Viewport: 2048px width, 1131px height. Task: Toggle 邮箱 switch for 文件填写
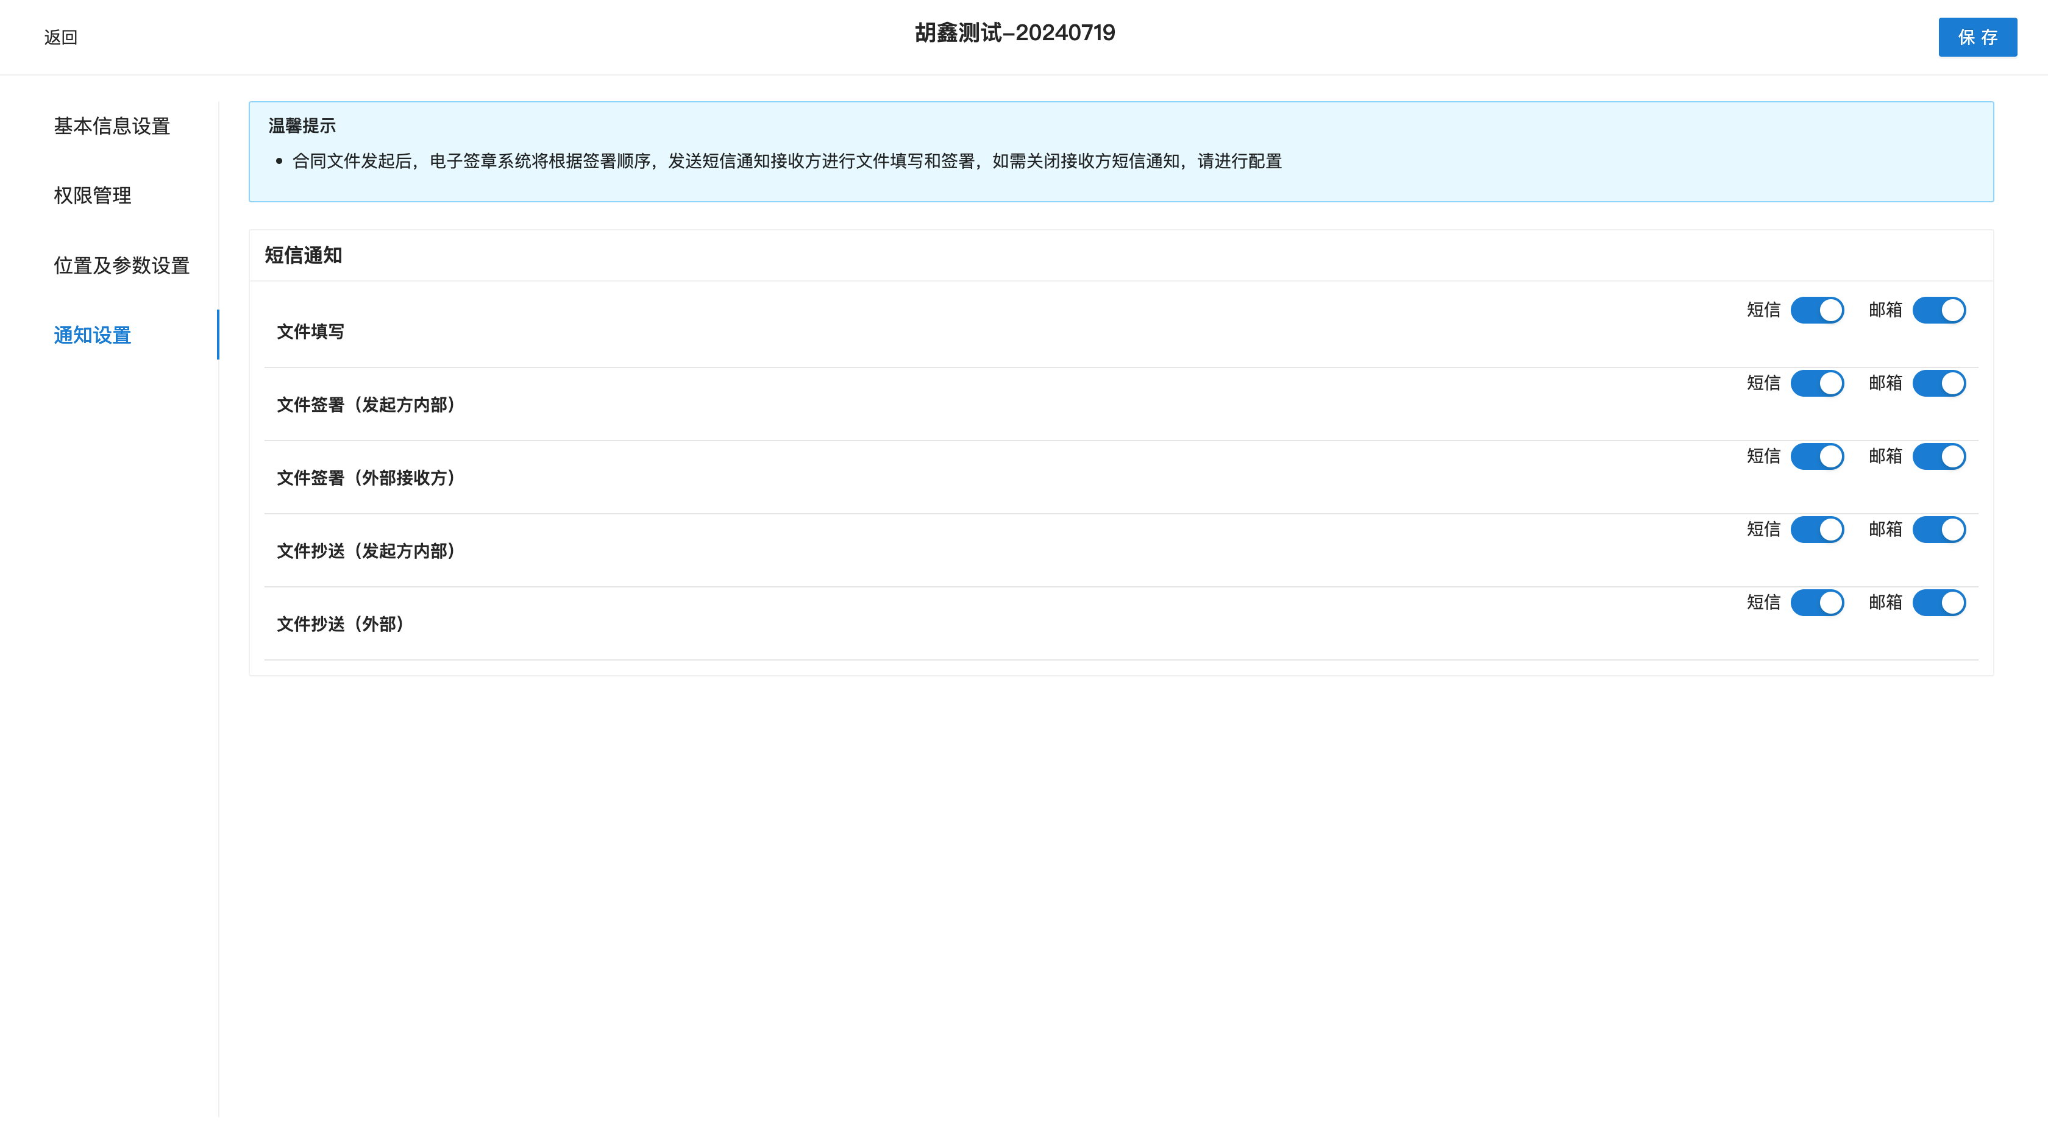click(x=1938, y=310)
